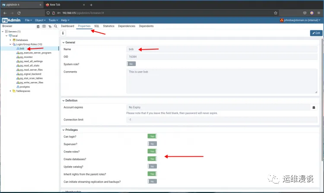Switch to the Statistics tab
The width and height of the screenshot is (324, 193).
(x=109, y=26)
